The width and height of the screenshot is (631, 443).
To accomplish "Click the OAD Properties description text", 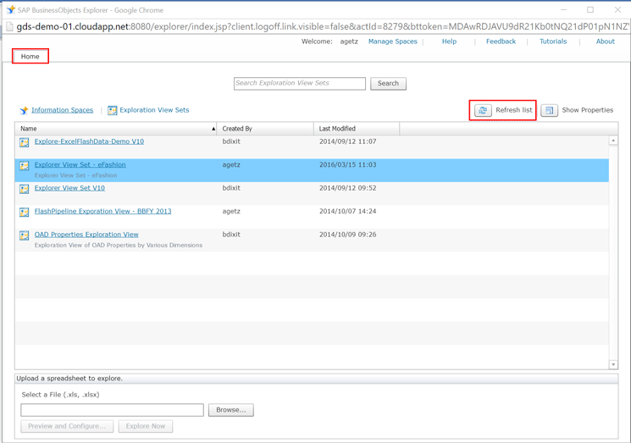I will (x=119, y=246).
